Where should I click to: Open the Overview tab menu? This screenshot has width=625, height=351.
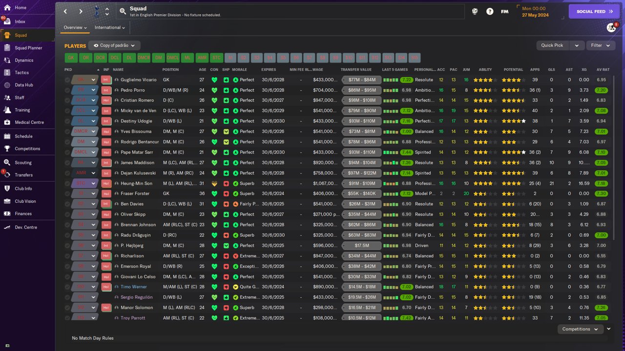75,28
